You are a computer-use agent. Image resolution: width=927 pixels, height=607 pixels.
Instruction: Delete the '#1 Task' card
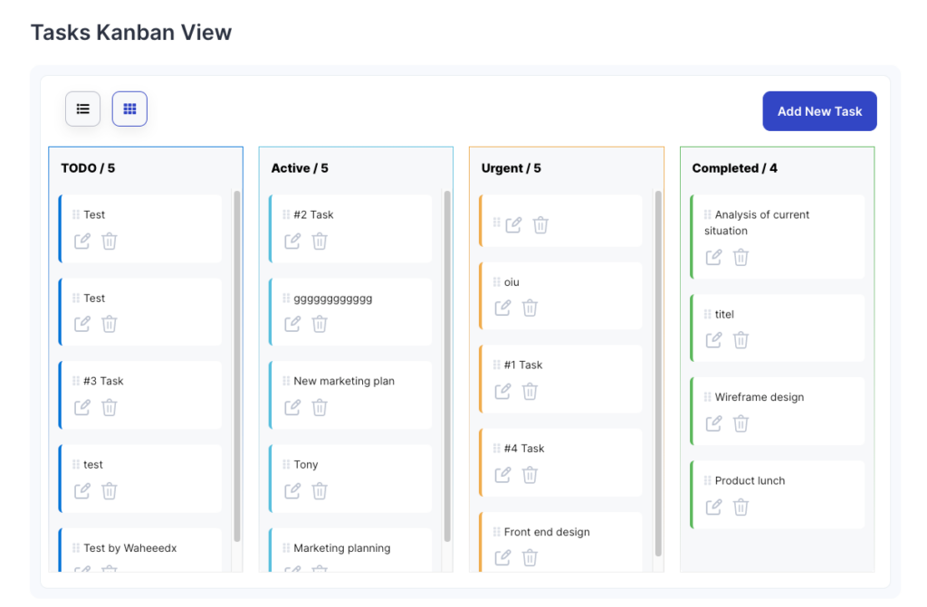[x=530, y=392]
